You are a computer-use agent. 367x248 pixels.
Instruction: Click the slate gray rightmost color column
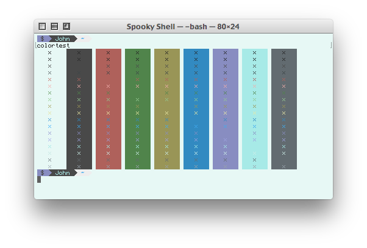tap(284, 109)
